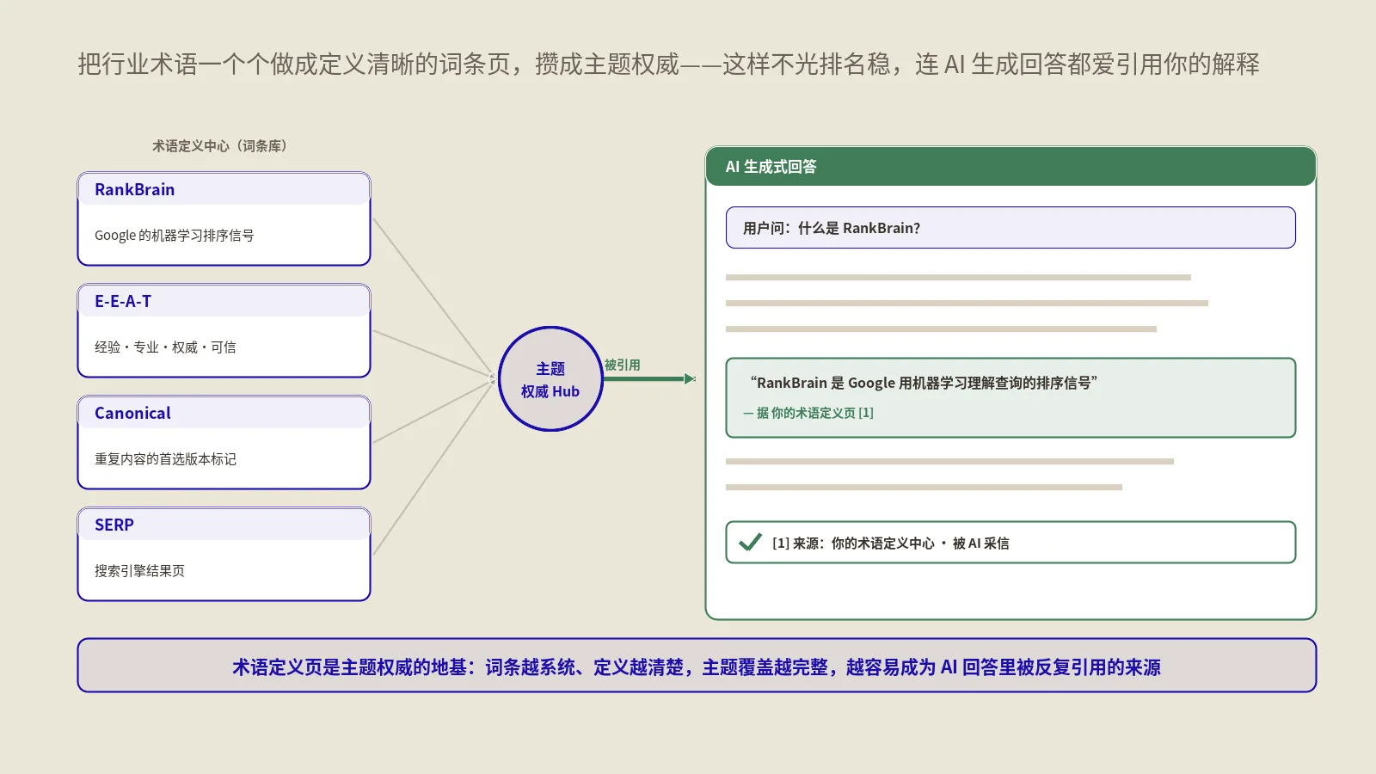Click the text '经验・专业・权威・可信'
The image size is (1376, 774).
[165, 347]
